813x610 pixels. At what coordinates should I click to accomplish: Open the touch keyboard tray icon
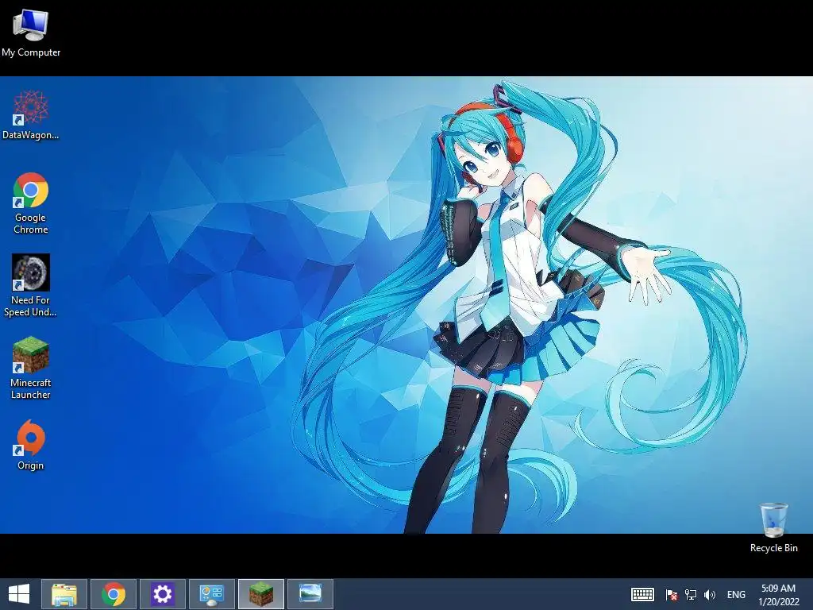pyautogui.click(x=642, y=594)
